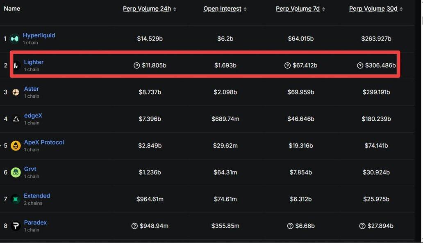423x243 pixels.
Task: Click the Hyperliquid protocol logo icon
Action: click(15, 39)
